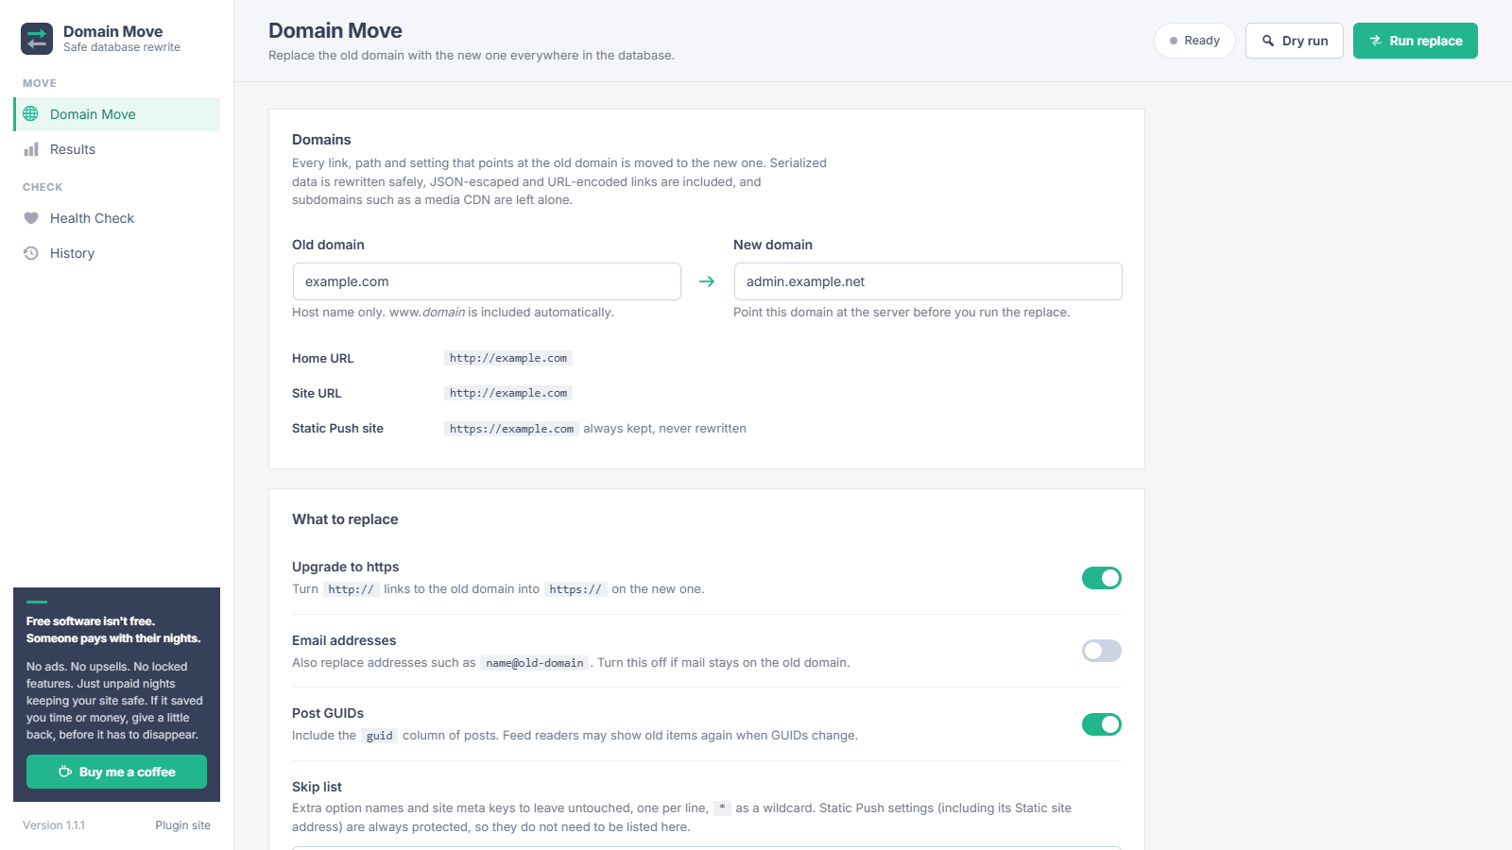Viewport: 1512px width, 850px height.
Task: Click the 'Point this domain at the server' hint
Action: [902, 313]
